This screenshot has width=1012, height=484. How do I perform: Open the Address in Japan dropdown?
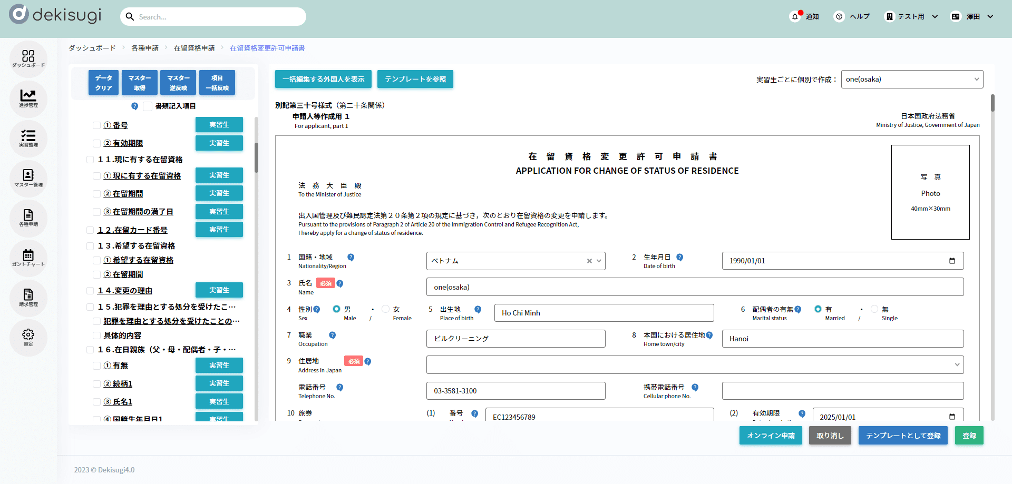(x=695, y=365)
